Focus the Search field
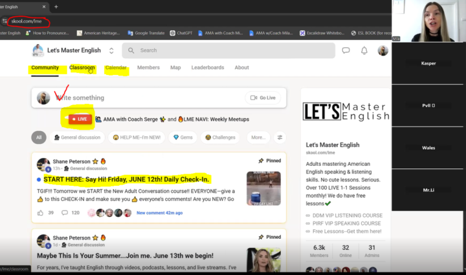The width and height of the screenshot is (466, 275). 228,50
